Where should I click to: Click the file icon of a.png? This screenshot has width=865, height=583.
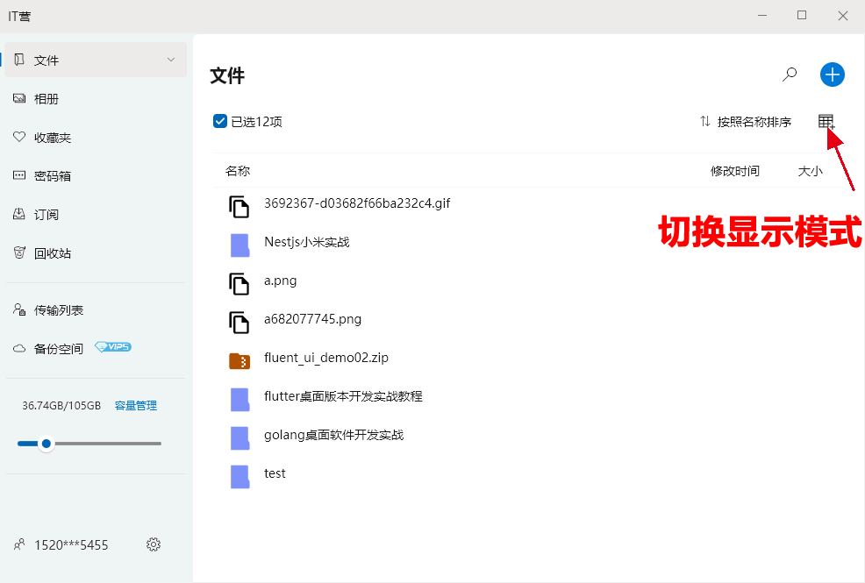239,284
